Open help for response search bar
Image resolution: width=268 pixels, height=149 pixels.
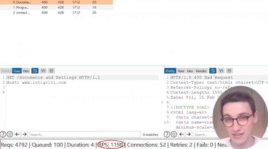pos(167,134)
